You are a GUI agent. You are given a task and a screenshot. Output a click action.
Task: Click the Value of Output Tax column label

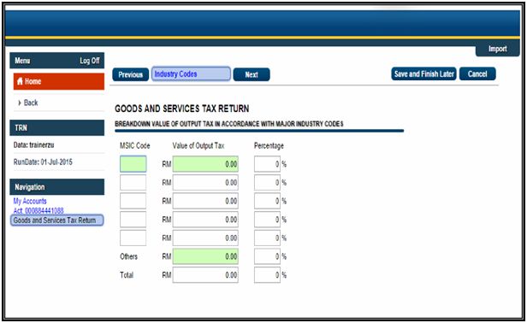tap(198, 146)
